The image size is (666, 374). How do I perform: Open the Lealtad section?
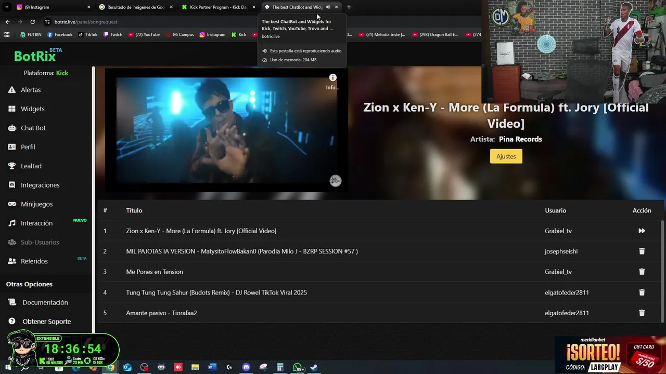click(24, 166)
